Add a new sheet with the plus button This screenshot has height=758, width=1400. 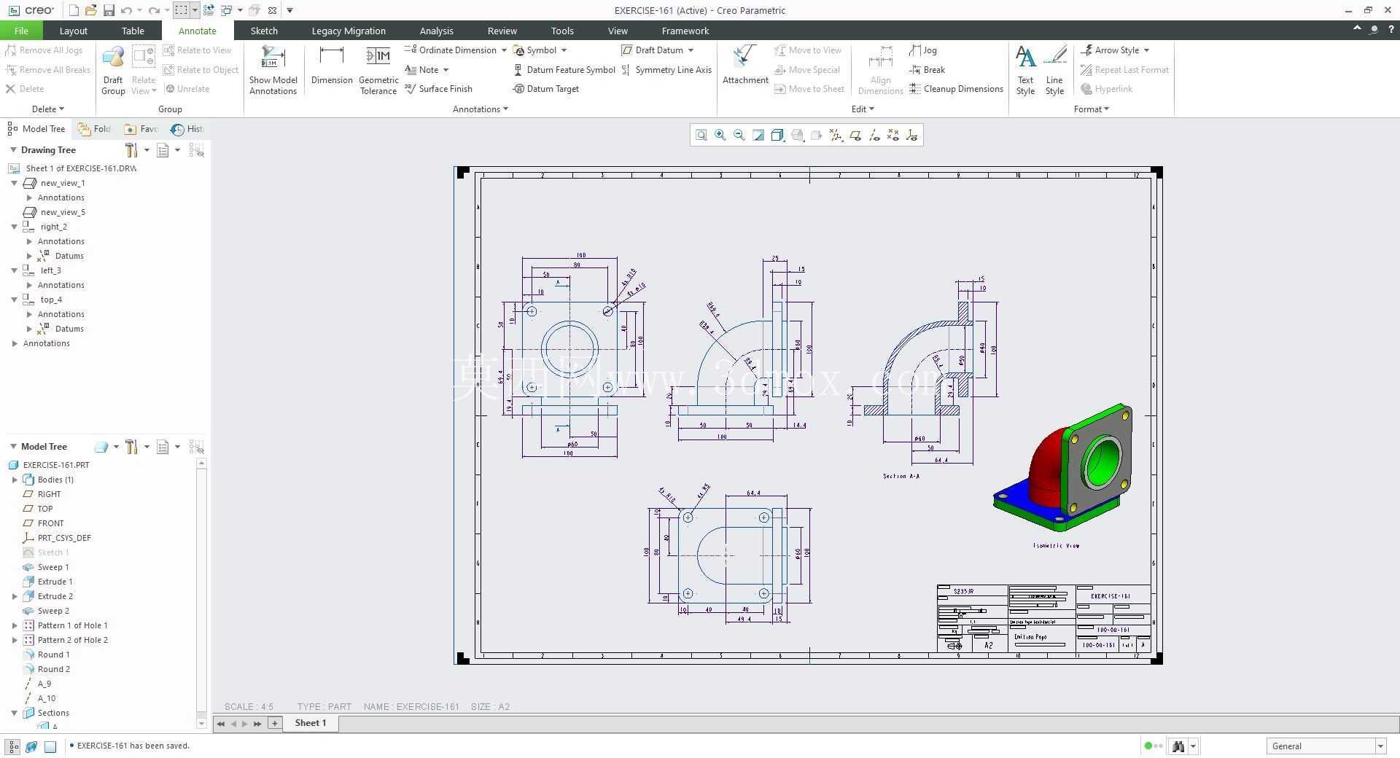point(274,723)
